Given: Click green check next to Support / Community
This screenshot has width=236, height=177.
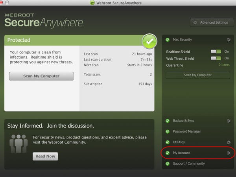Looking at the screenshot, I should pos(168,164).
